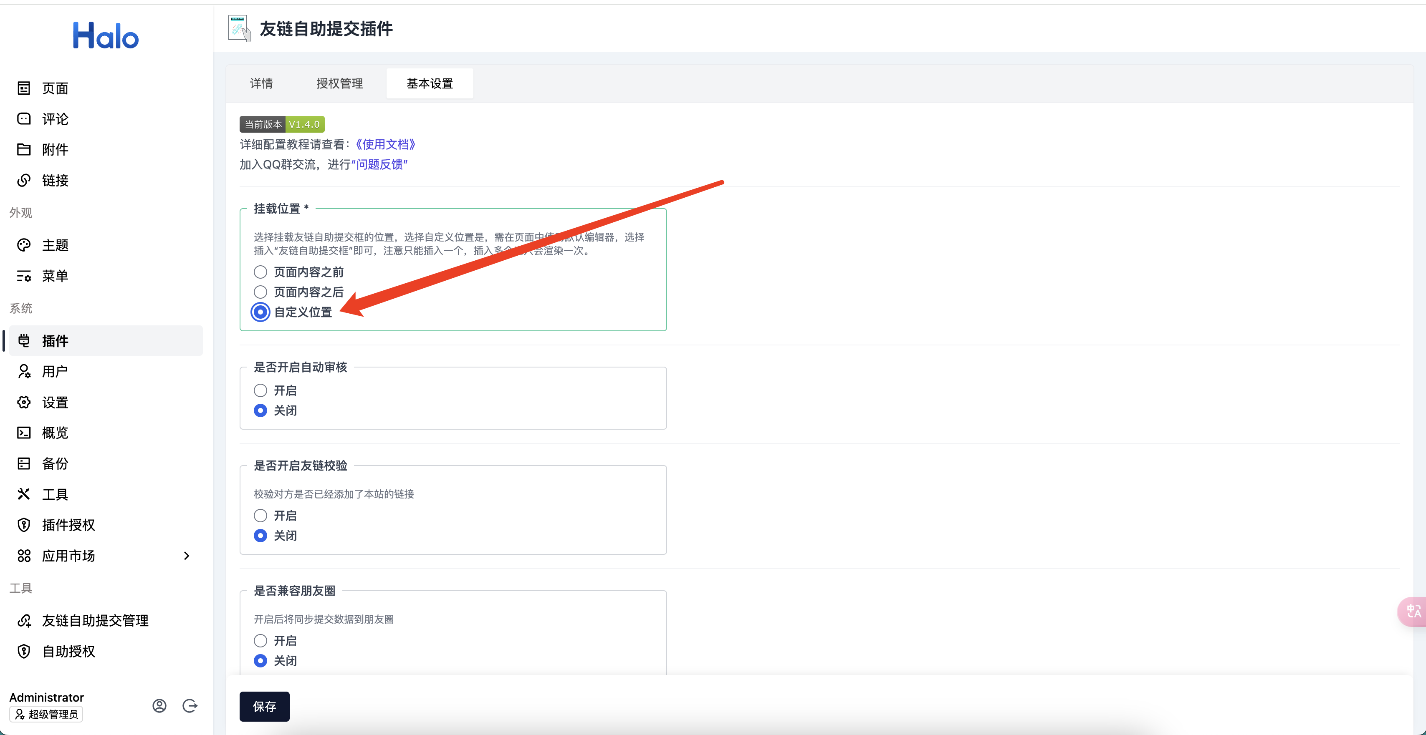Select 关闭 under 是否开启自动审核

(260, 410)
